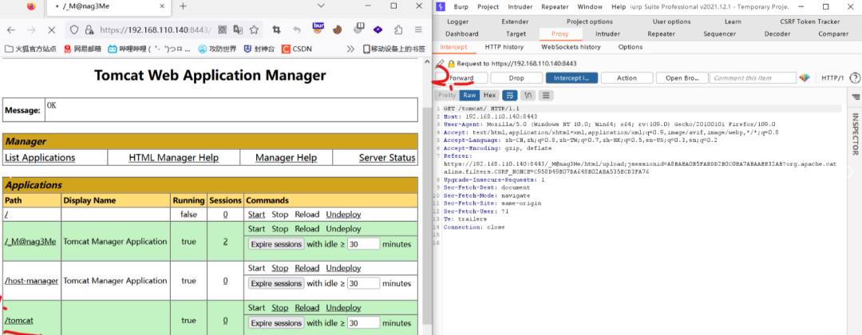
Task: Open Firefox extensions puzzle icon
Action: click(398, 30)
